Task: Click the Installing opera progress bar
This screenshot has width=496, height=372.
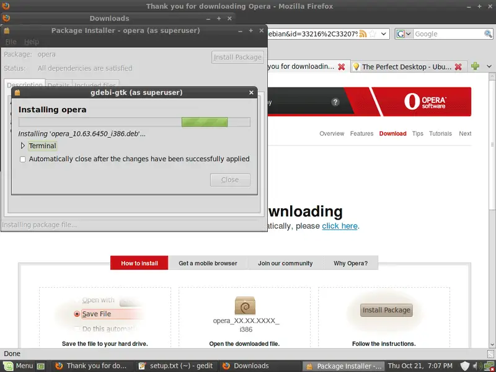Action: [x=135, y=122]
